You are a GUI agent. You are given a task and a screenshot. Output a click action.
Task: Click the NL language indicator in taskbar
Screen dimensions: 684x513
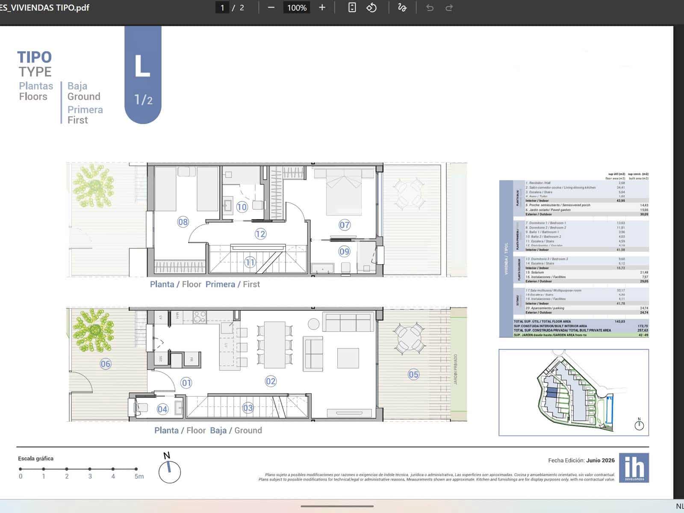[x=680, y=507]
